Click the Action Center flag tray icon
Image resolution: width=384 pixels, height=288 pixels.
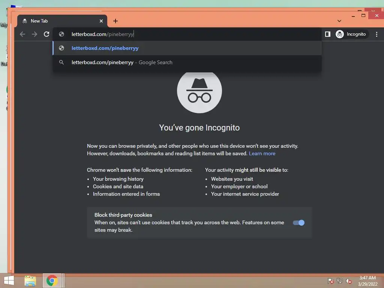click(331, 281)
